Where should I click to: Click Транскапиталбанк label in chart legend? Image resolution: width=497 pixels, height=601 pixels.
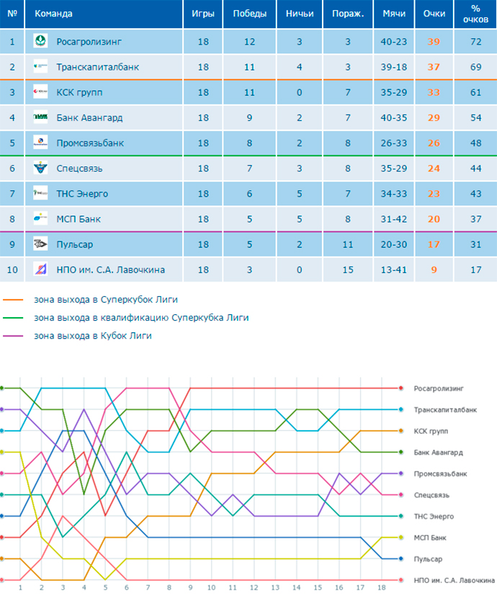(445, 410)
